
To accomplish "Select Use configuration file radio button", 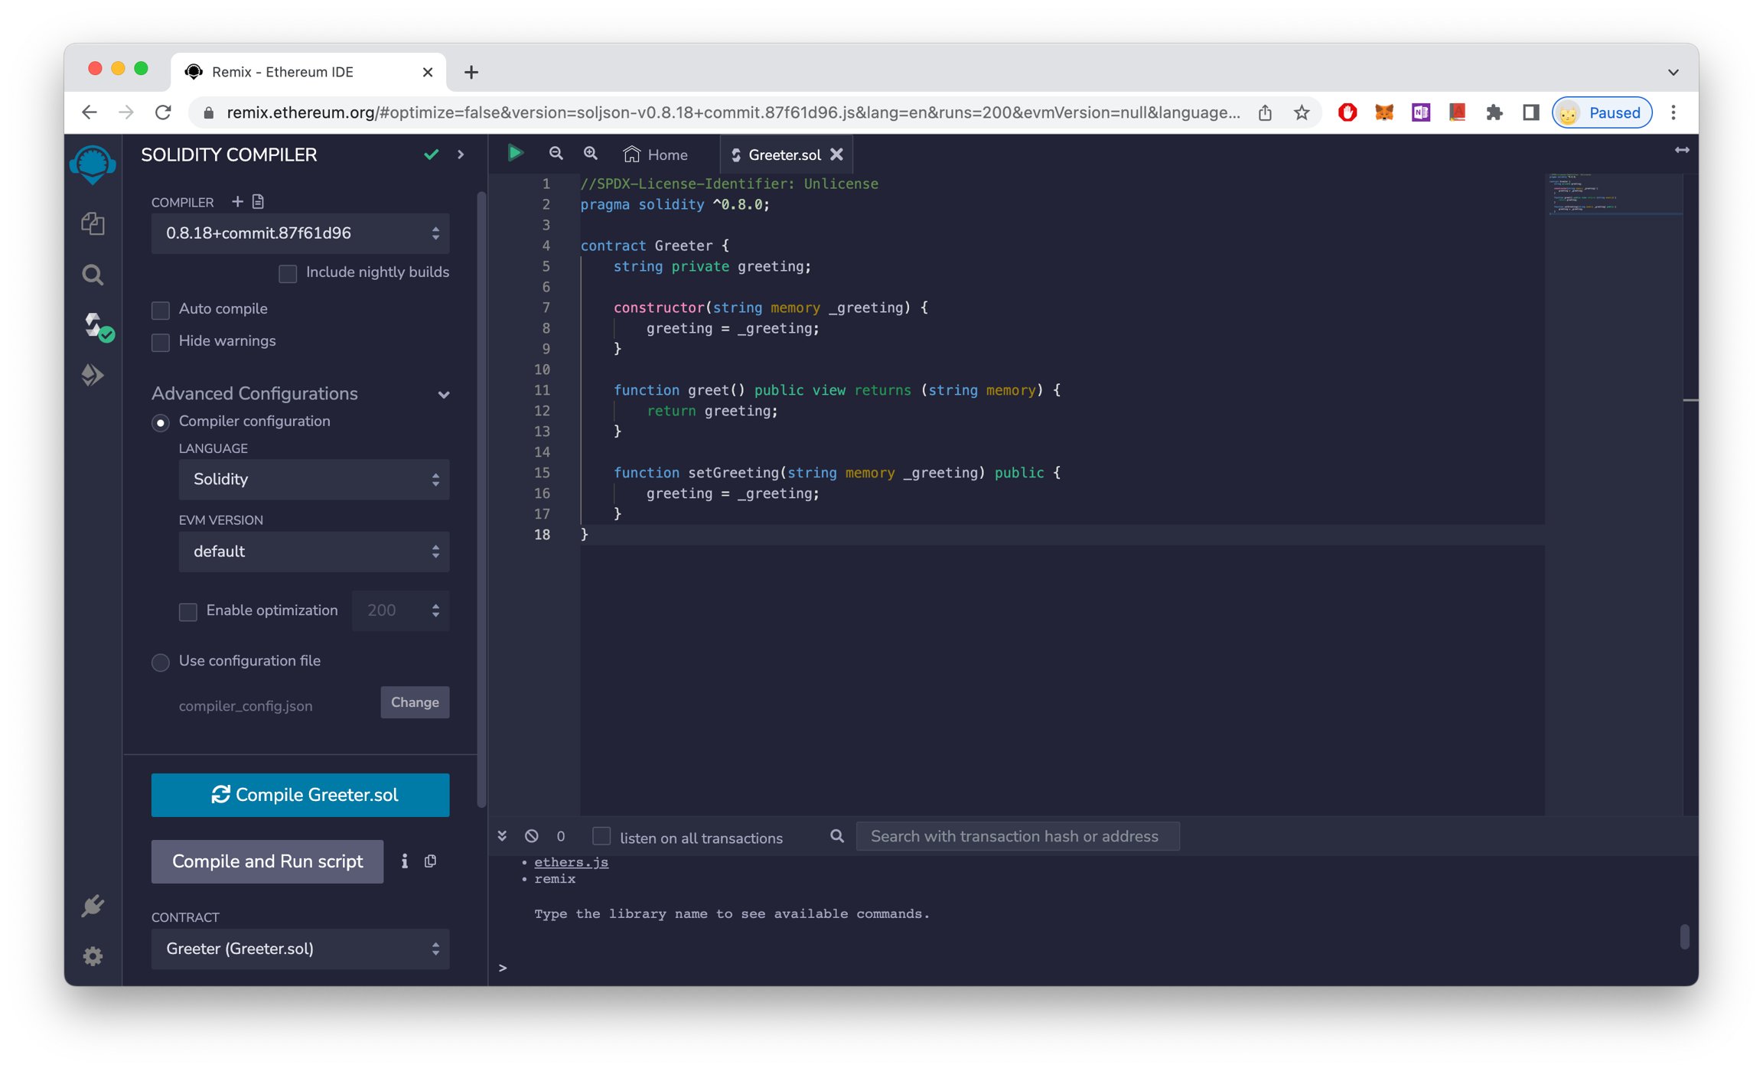I will (x=161, y=662).
